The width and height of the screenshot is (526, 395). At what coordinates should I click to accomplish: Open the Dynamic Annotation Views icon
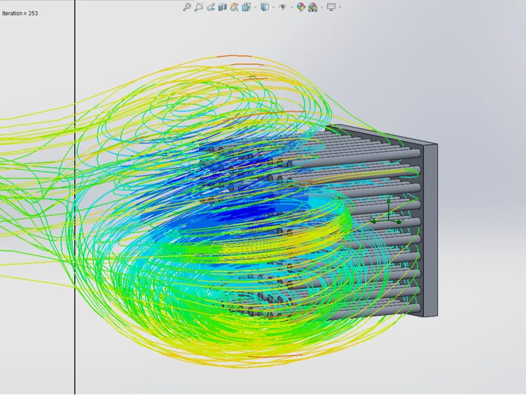tap(235, 7)
